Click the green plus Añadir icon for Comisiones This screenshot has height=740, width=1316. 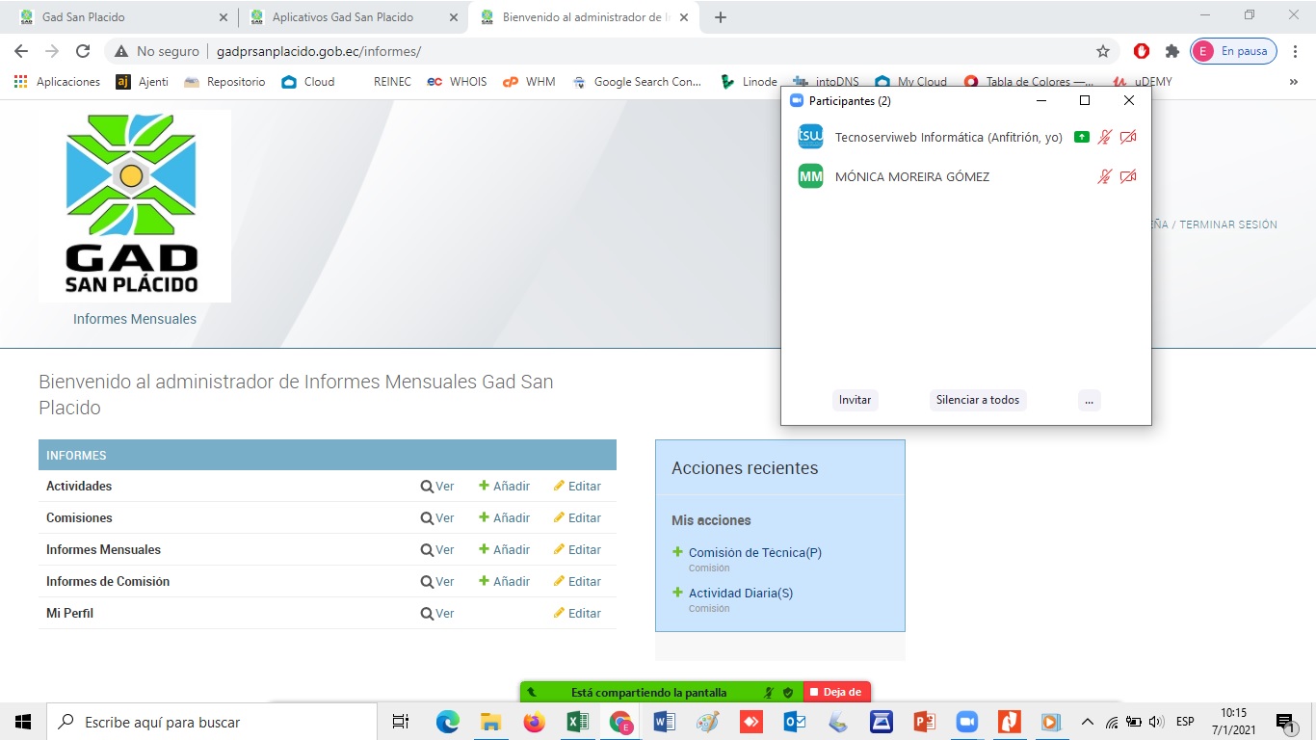pyautogui.click(x=485, y=517)
